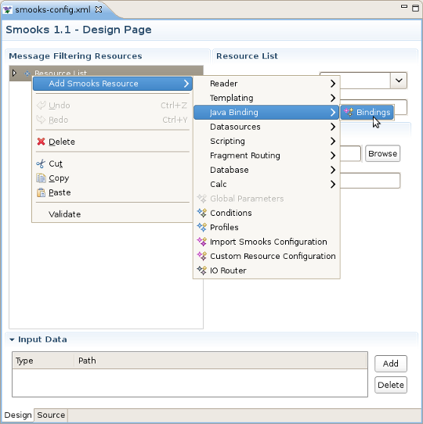
Task: Click the Paste clipboard icon
Action: coord(41,192)
